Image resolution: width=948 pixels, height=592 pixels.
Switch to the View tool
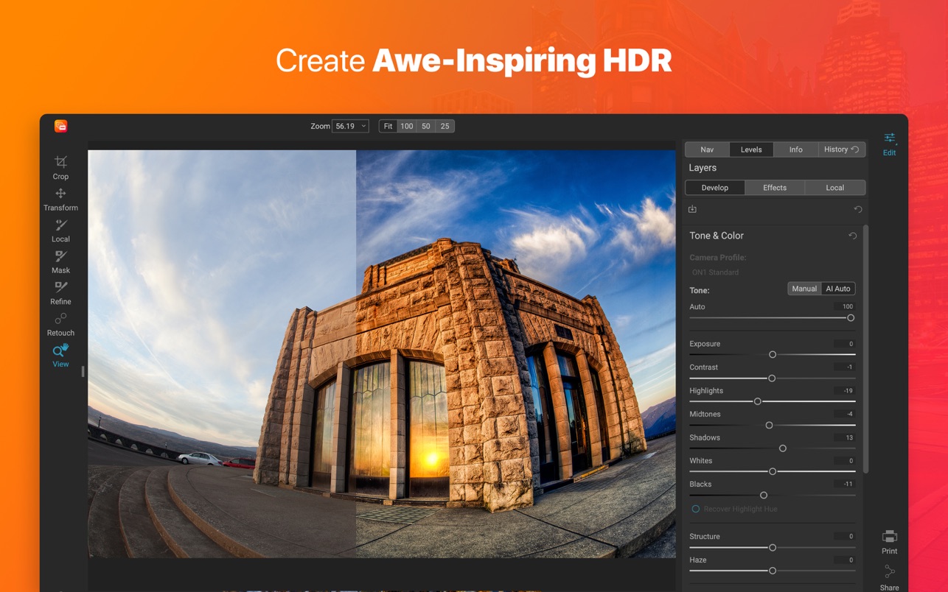tap(60, 356)
